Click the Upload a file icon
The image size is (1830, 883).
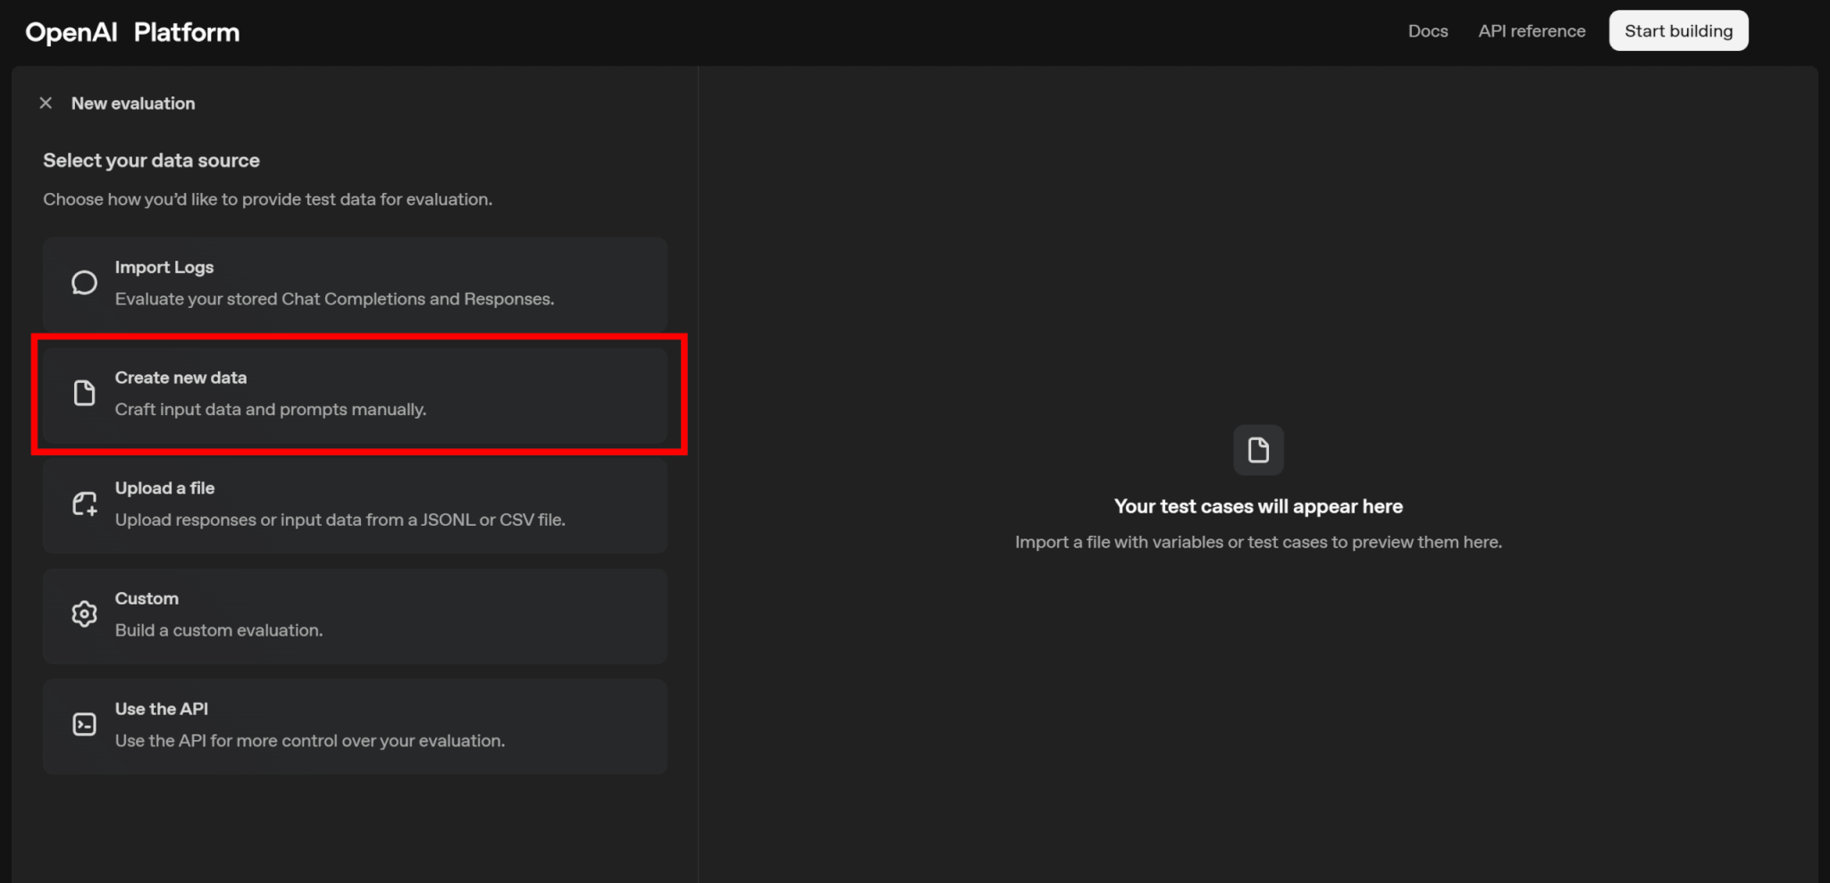[x=84, y=504]
